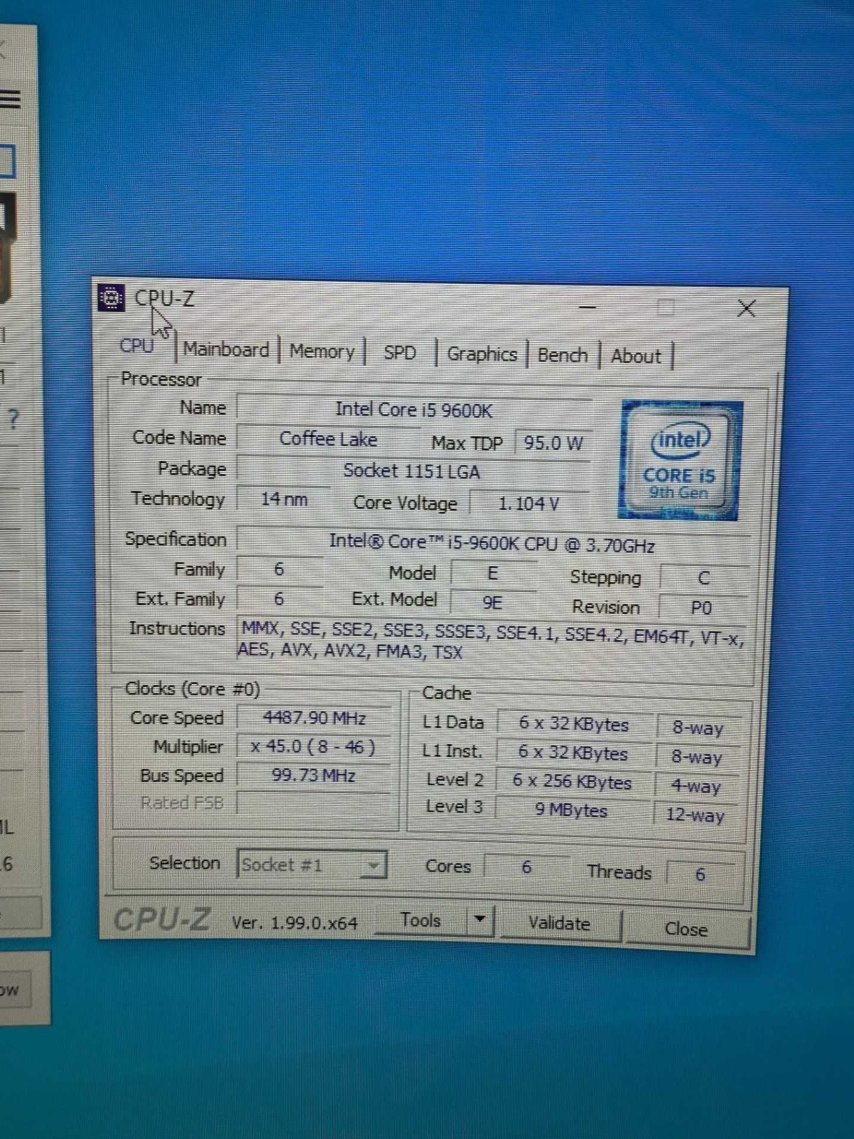Click the L1 Inst. 6 x 32 KBytes value
Image resolution: width=854 pixels, height=1139 pixels.
573,752
